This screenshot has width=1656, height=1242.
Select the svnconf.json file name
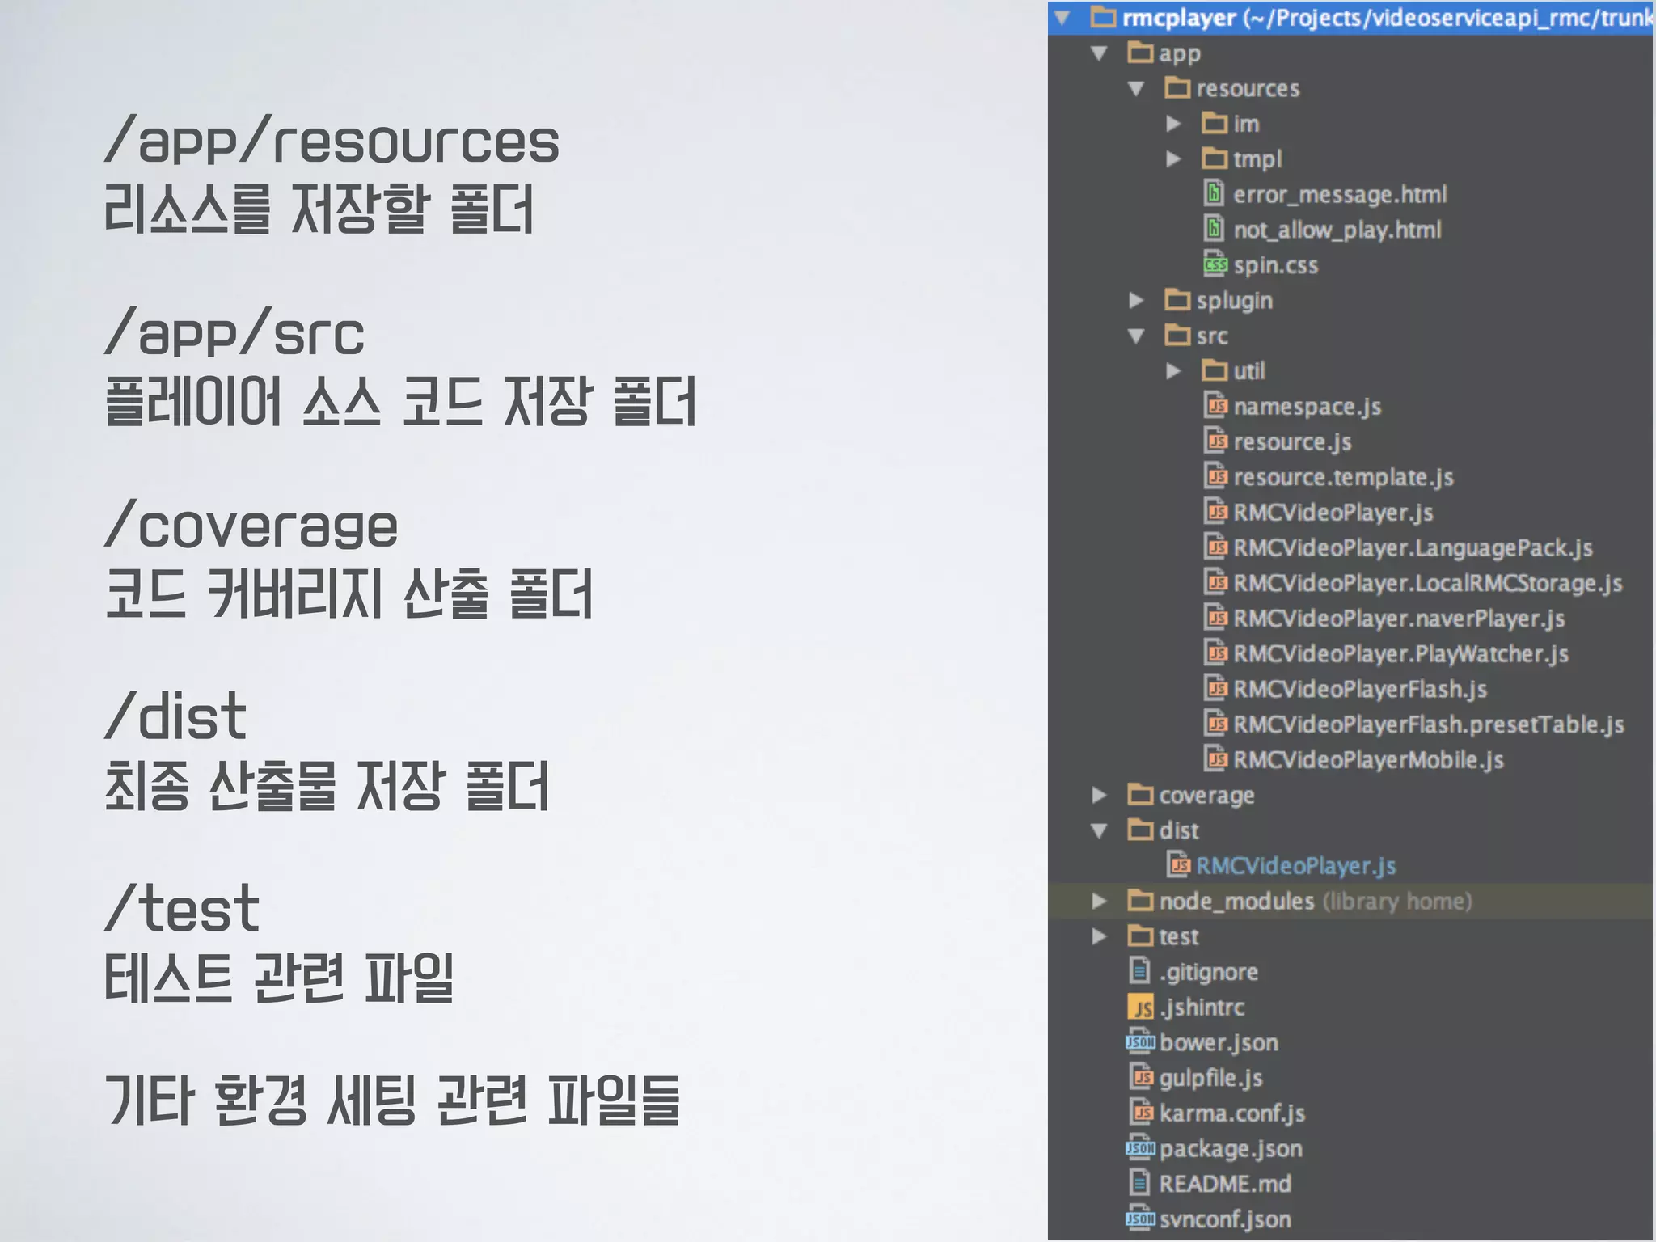1225,1219
